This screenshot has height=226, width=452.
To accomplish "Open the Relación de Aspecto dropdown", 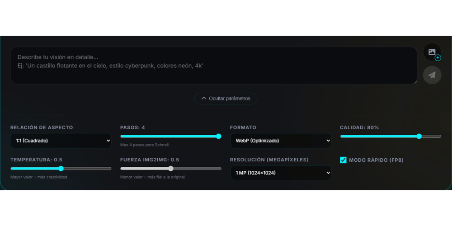I will [x=61, y=141].
